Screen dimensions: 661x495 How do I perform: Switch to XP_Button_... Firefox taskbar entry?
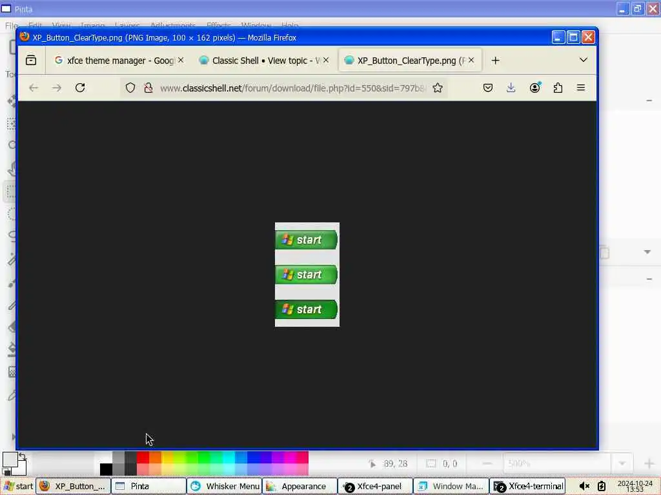[74, 486]
